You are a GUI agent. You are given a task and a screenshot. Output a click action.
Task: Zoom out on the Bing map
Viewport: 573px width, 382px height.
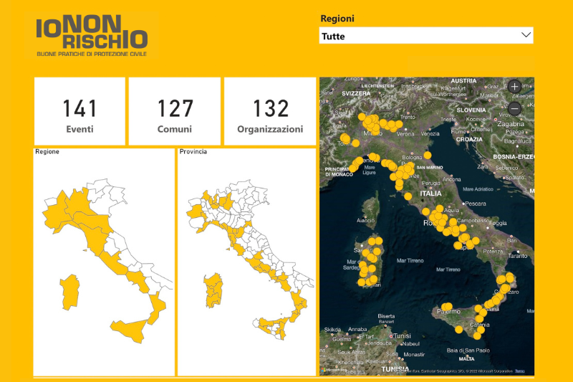pos(514,109)
